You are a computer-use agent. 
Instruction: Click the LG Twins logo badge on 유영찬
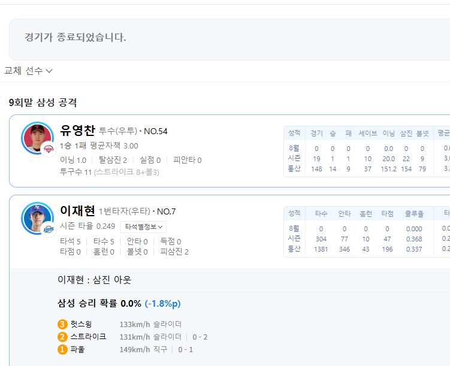49,149
